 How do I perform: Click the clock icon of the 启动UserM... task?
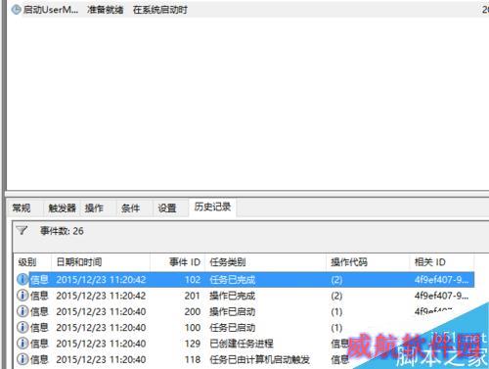[16, 10]
